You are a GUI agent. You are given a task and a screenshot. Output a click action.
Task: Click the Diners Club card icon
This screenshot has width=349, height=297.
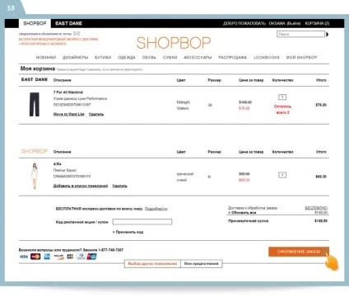[81, 257]
